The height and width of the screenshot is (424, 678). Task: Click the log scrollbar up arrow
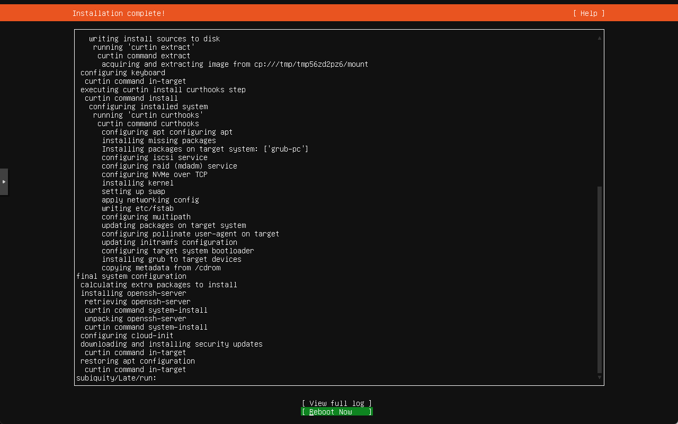click(x=600, y=38)
